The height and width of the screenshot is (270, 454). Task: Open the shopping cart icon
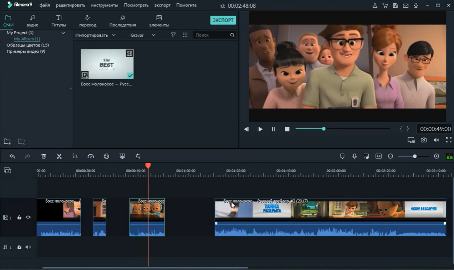point(385,5)
